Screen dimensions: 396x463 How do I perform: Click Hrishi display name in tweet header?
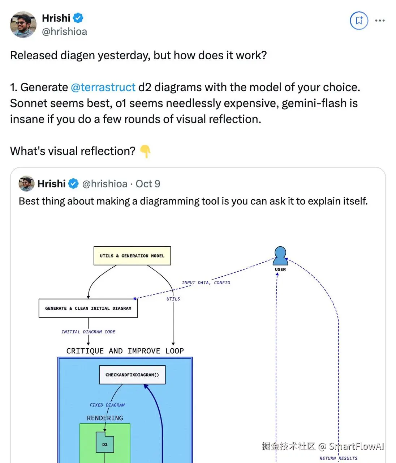click(56, 18)
